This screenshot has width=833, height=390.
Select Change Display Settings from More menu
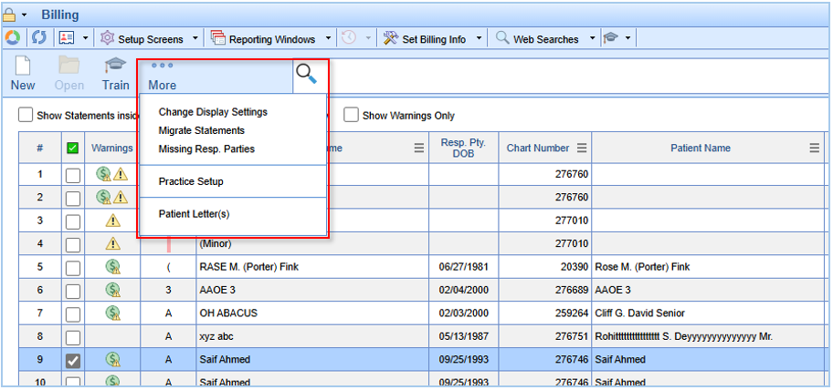click(x=213, y=112)
